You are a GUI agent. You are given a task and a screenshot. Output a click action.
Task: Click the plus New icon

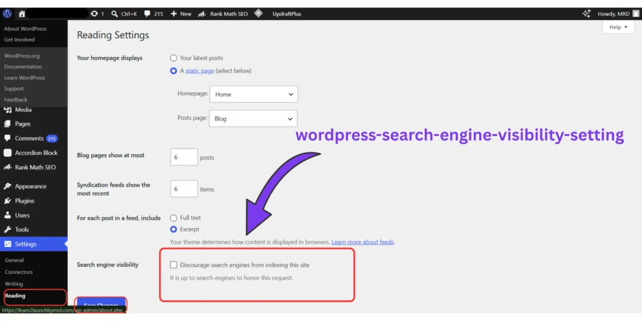(x=174, y=14)
